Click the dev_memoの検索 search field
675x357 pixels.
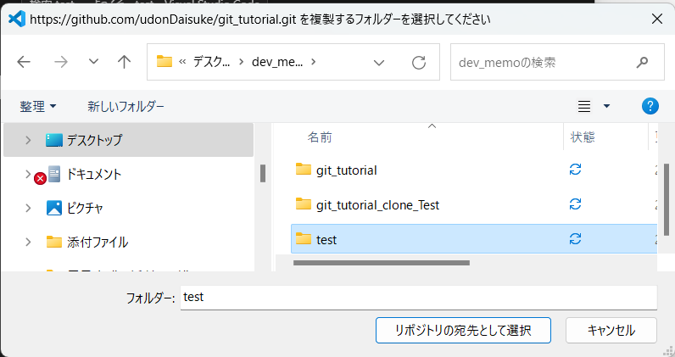(557, 62)
